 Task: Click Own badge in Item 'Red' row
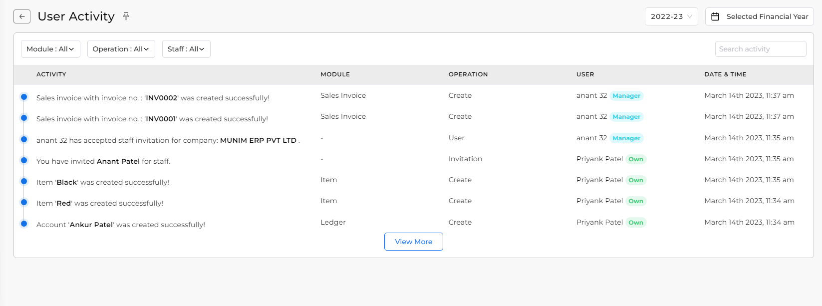(636, 201)
